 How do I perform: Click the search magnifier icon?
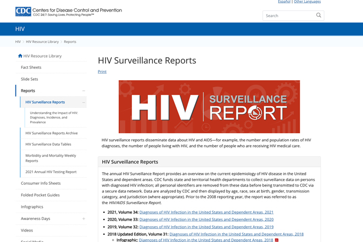coord(318,15)
